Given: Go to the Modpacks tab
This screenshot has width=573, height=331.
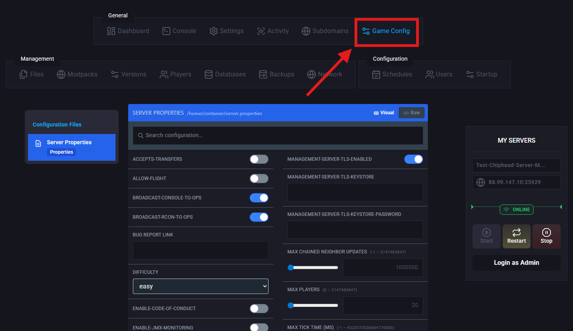Looking at the screenshot, I should 77,74.
